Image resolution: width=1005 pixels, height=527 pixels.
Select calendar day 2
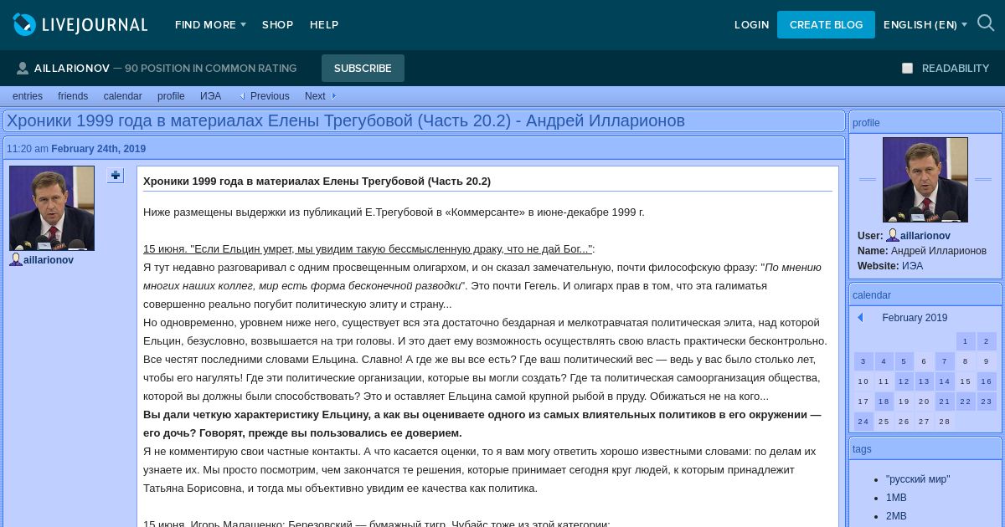coord(987,341)
